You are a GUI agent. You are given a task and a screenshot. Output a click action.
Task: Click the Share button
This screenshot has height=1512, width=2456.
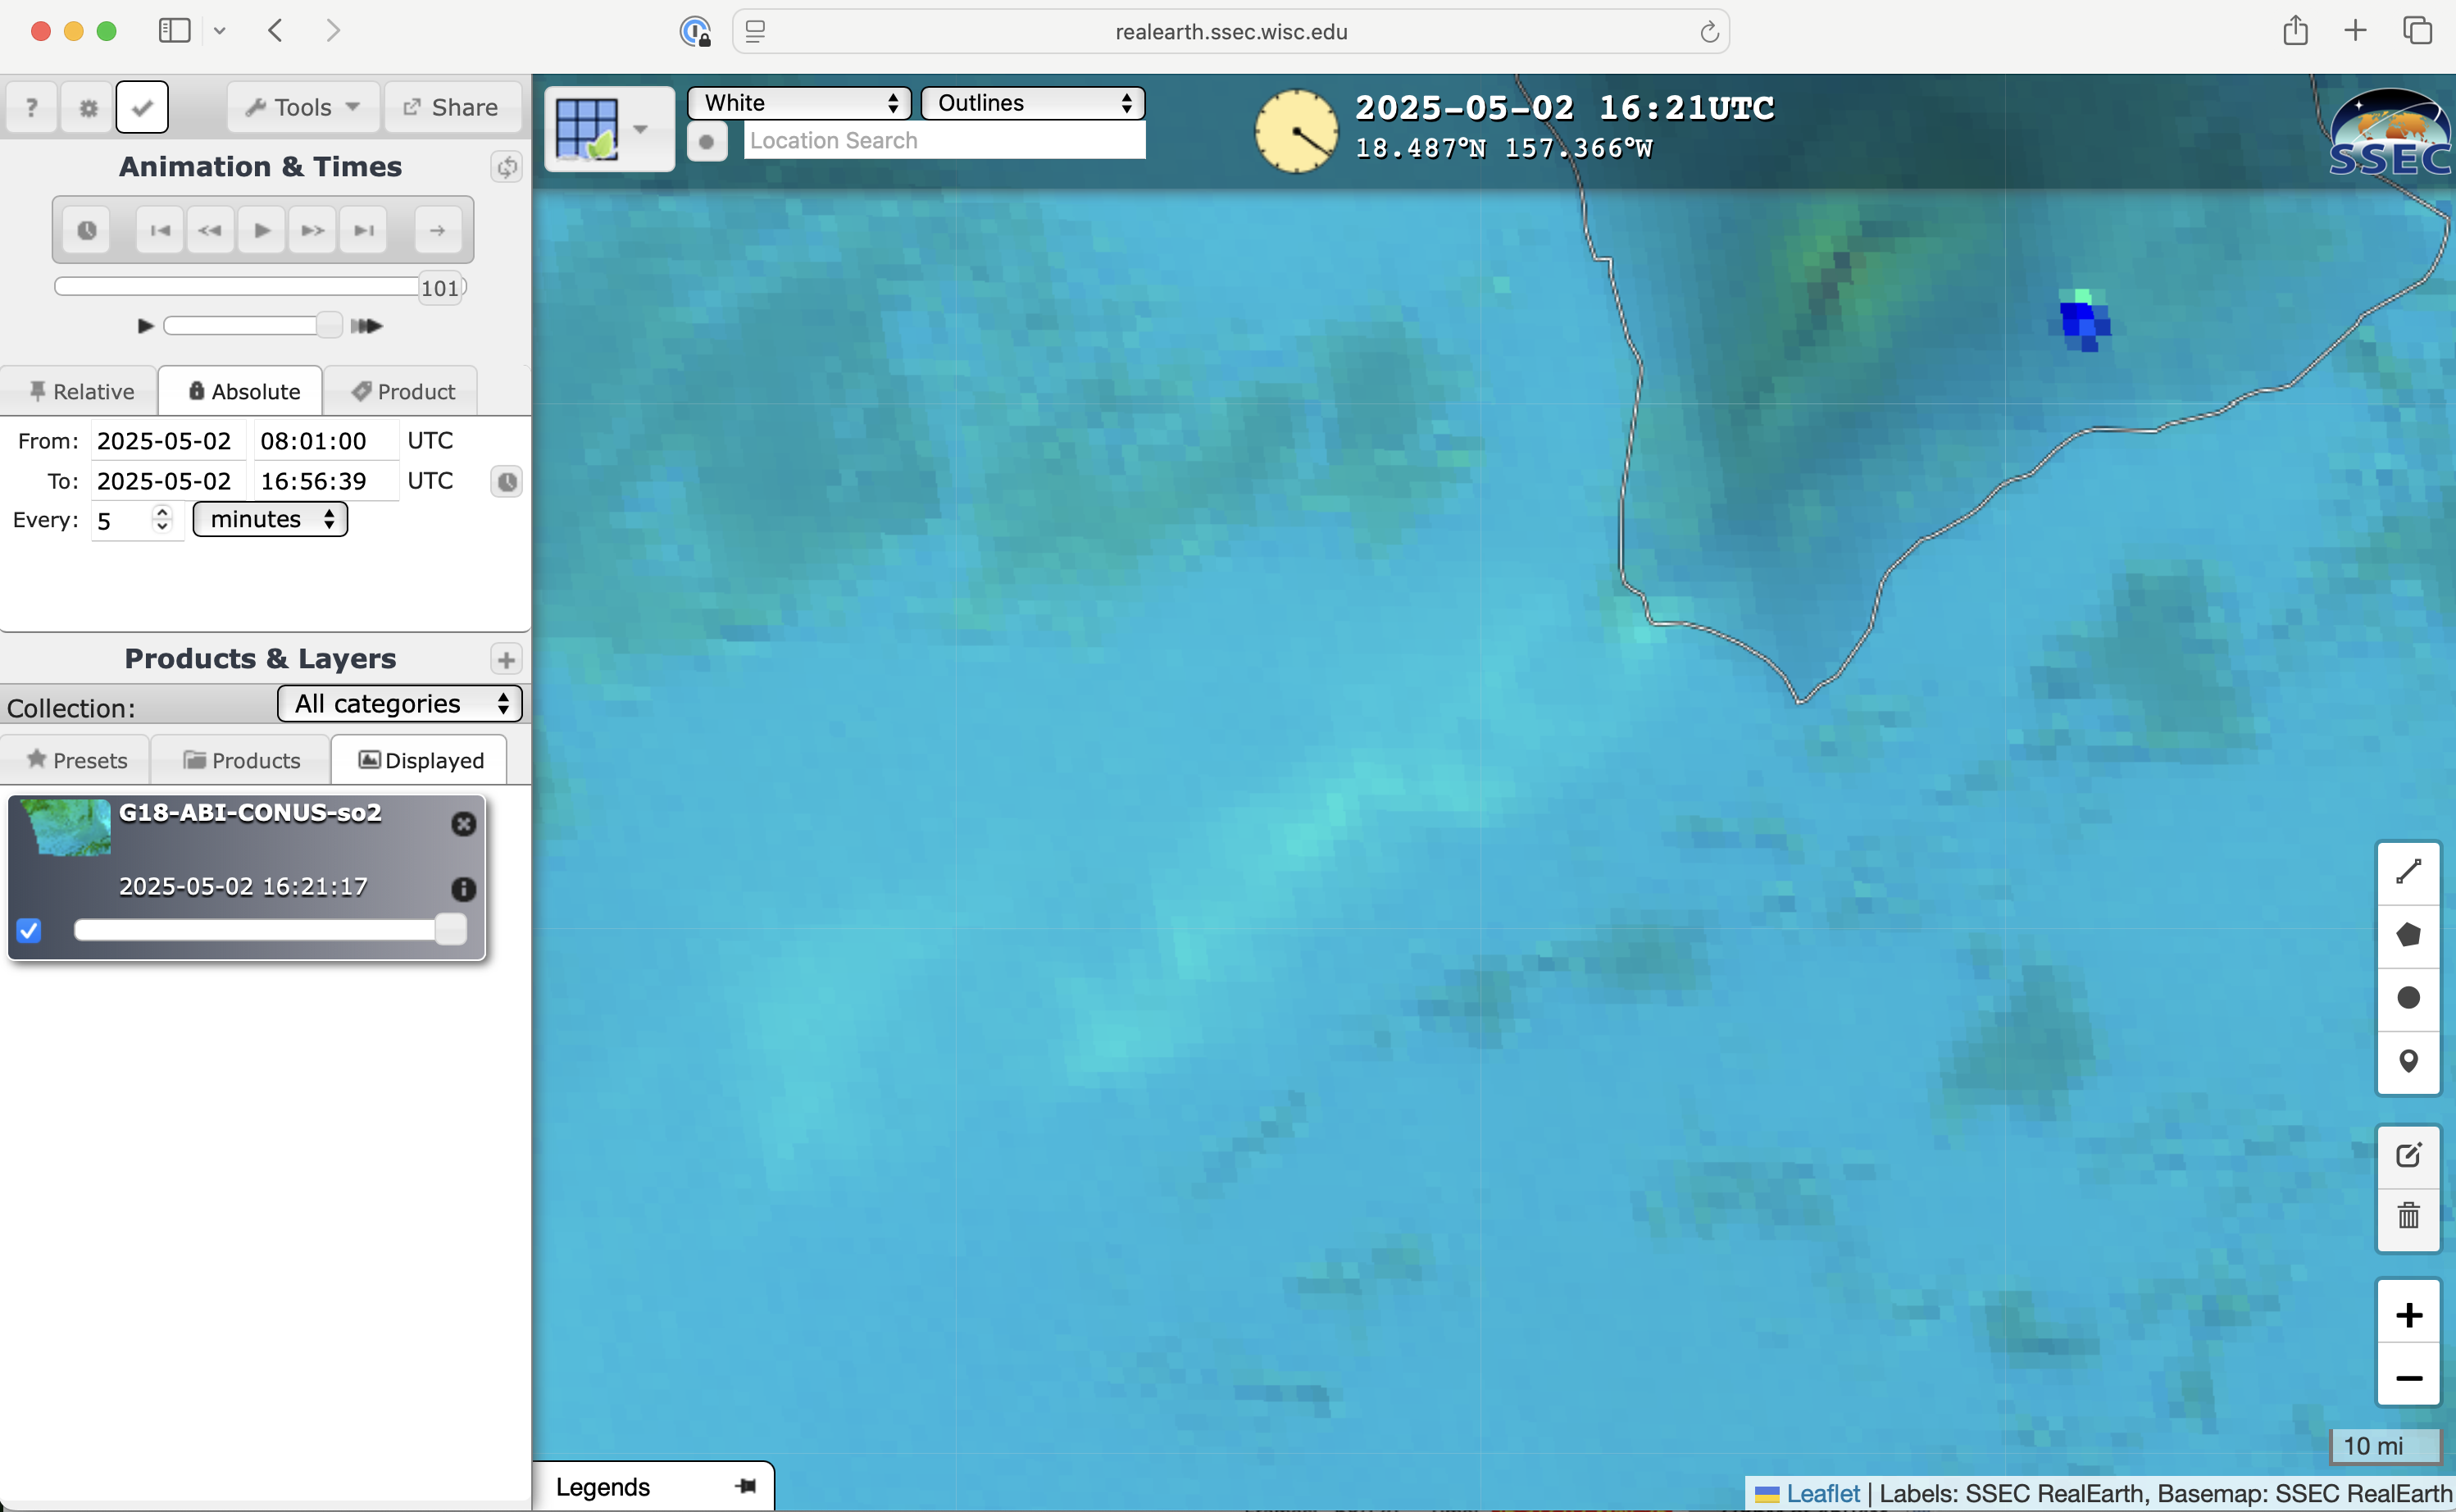[452, 107]
